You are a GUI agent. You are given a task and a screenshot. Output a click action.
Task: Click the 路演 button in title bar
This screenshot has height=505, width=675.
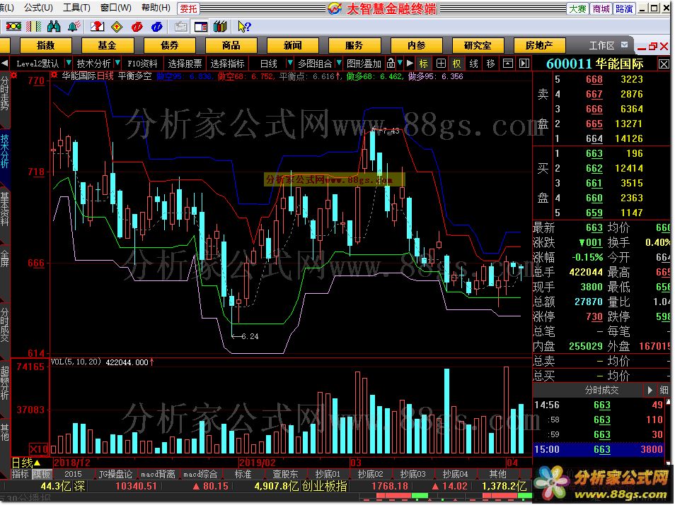tap(624, 8)
